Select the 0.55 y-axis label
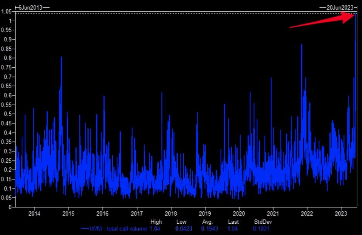The image size is (362, 235). point(7,105)
